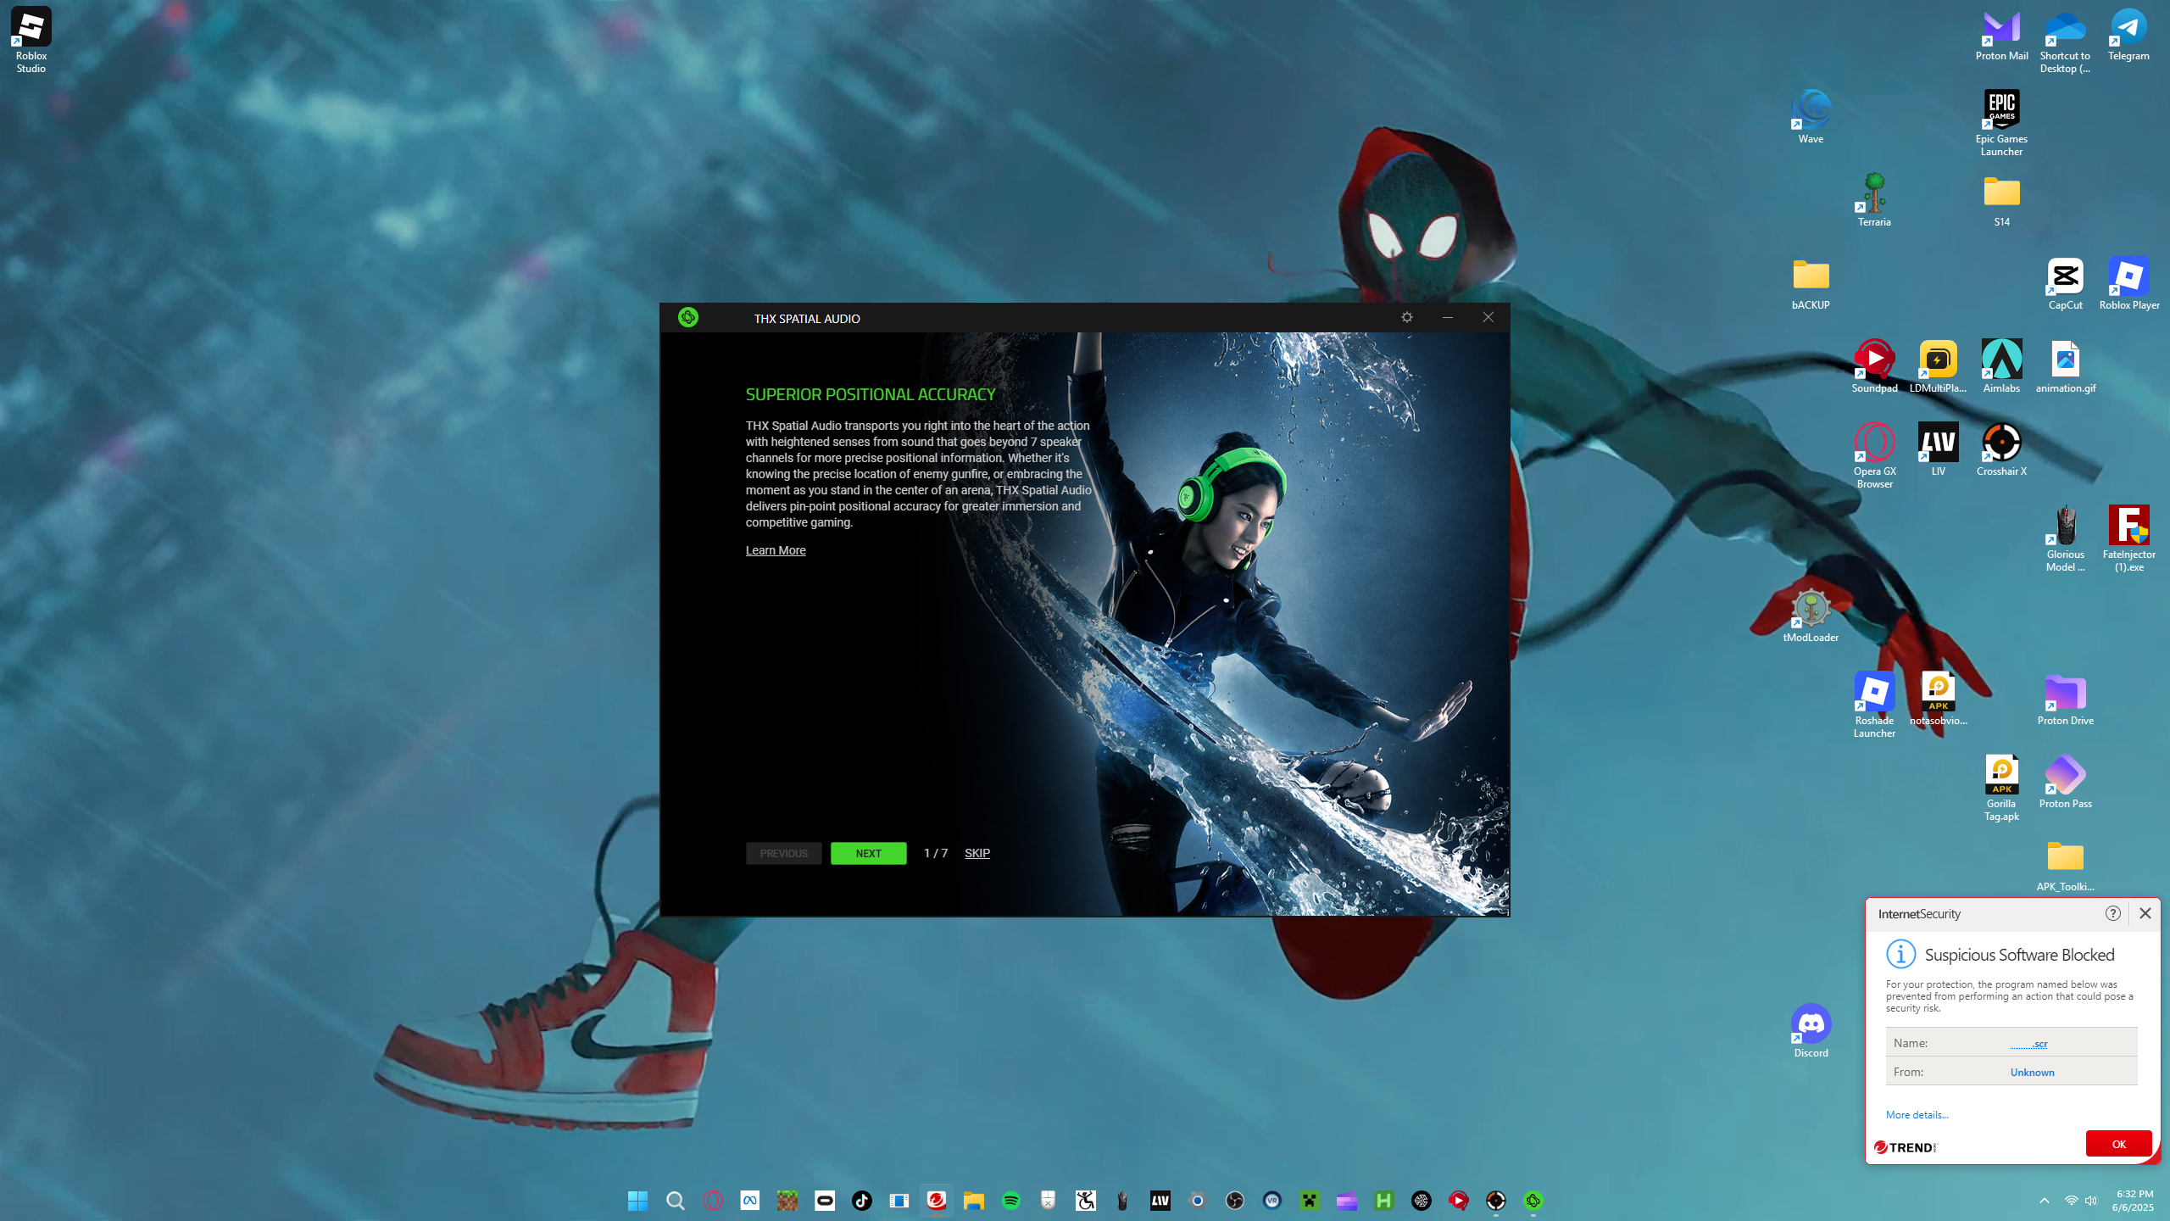Select the Discord desktop shortcut

pyautogui.click(x=1811, y=1031)
